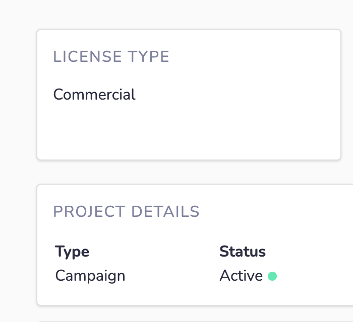
Task: Click the left margin beside Project Details card
Action: pyautogui.click(x=18, y=245)
